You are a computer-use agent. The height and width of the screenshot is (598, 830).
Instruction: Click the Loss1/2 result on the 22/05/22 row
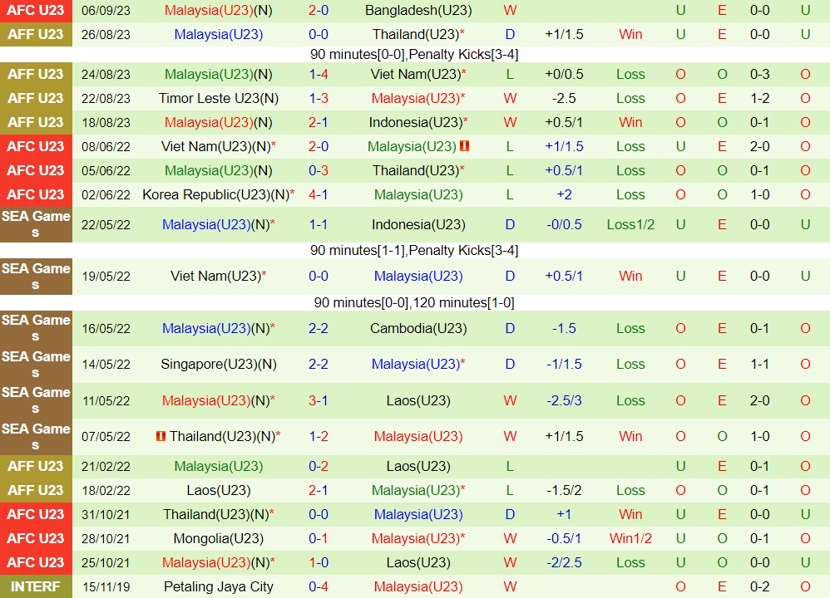click(x=630, y=225)
